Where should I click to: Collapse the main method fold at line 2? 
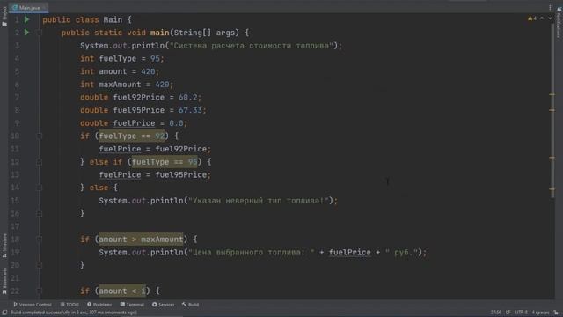pos(40,33)
